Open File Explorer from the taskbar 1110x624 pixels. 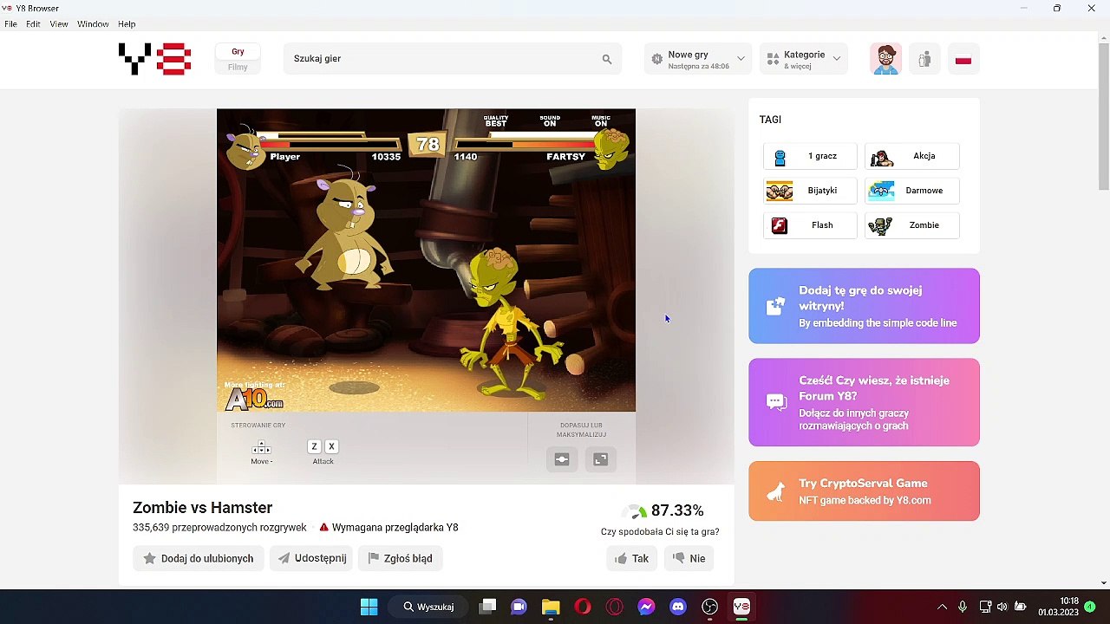551,607
